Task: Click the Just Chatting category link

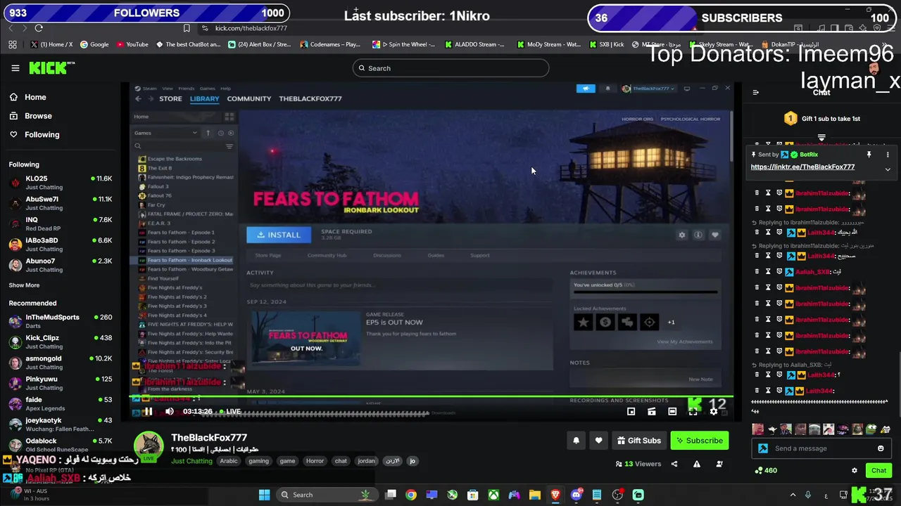Action: 191,461
